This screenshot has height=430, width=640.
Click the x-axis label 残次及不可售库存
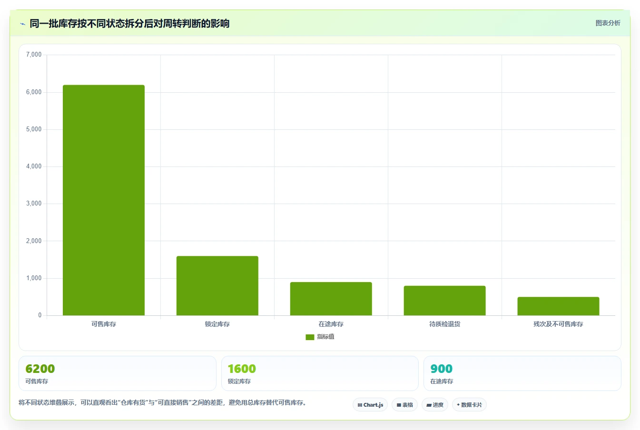click(x=558, y=324)
